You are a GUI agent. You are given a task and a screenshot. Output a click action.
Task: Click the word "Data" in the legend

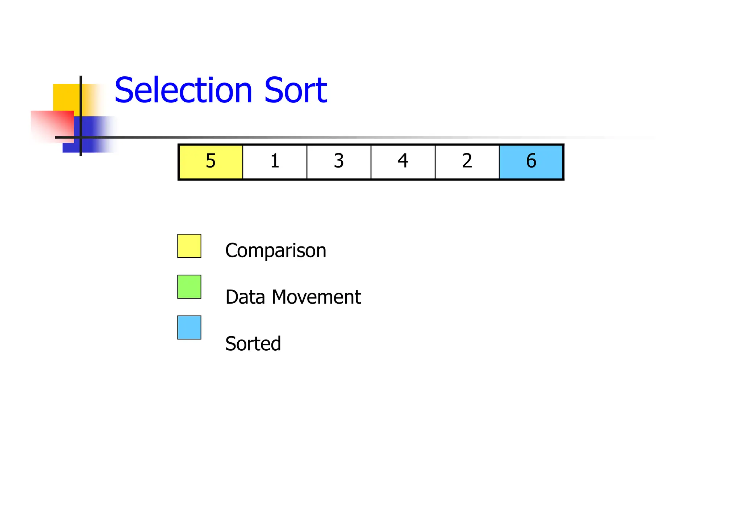245,297
